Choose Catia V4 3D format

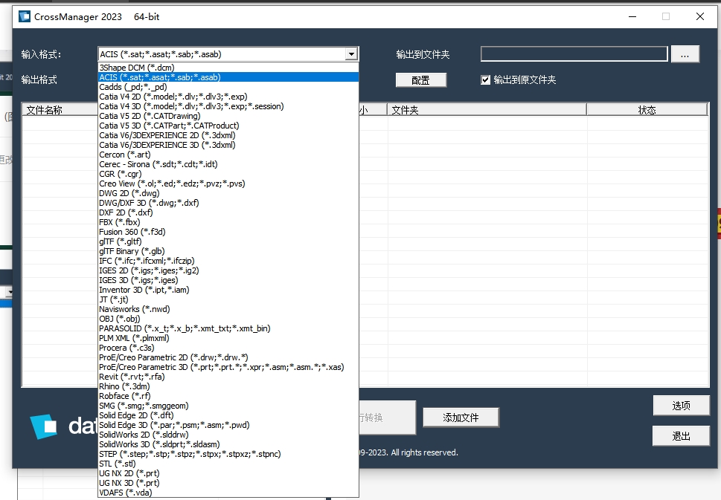pos(228,106)
